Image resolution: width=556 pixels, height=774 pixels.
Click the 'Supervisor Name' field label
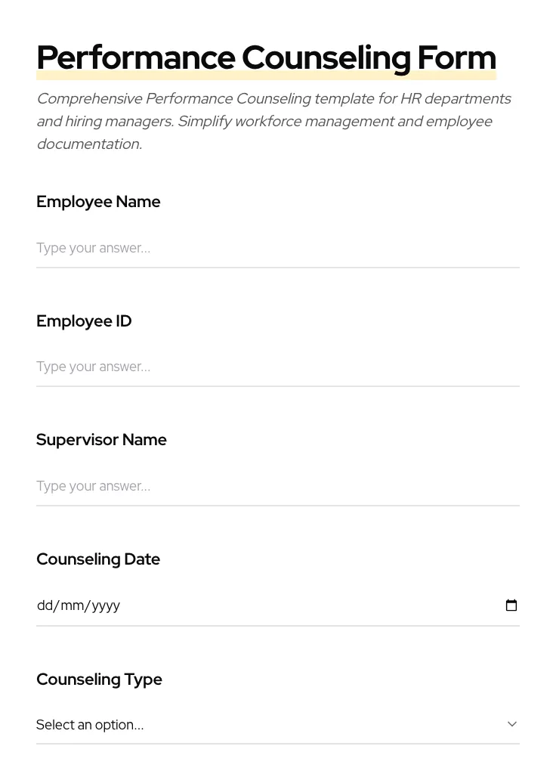(x=101, y=440)
